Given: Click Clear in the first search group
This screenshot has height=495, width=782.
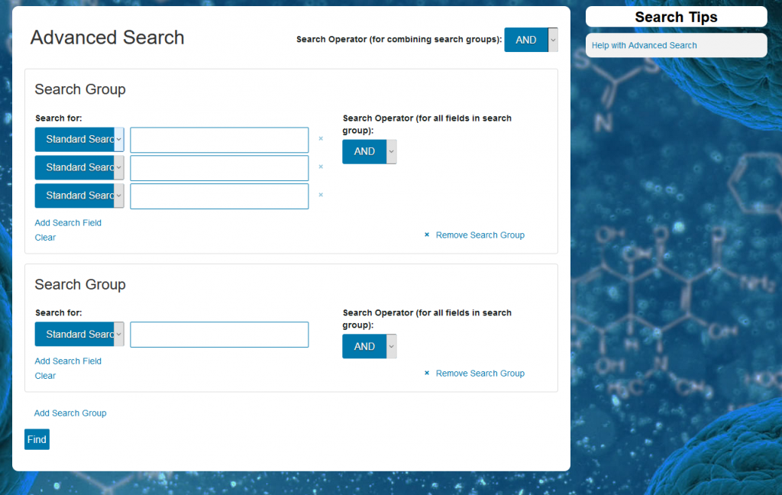Looking at the screenshot, I should (45, 238).
